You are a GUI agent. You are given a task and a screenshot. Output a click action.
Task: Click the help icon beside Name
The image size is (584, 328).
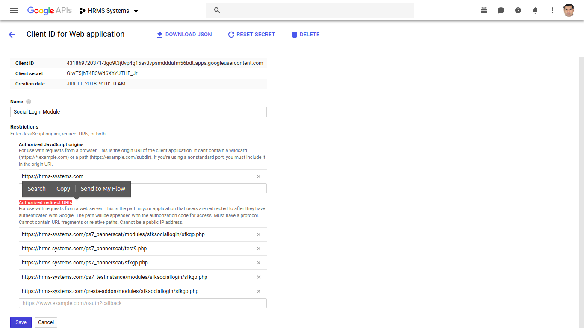coord(29,102)
